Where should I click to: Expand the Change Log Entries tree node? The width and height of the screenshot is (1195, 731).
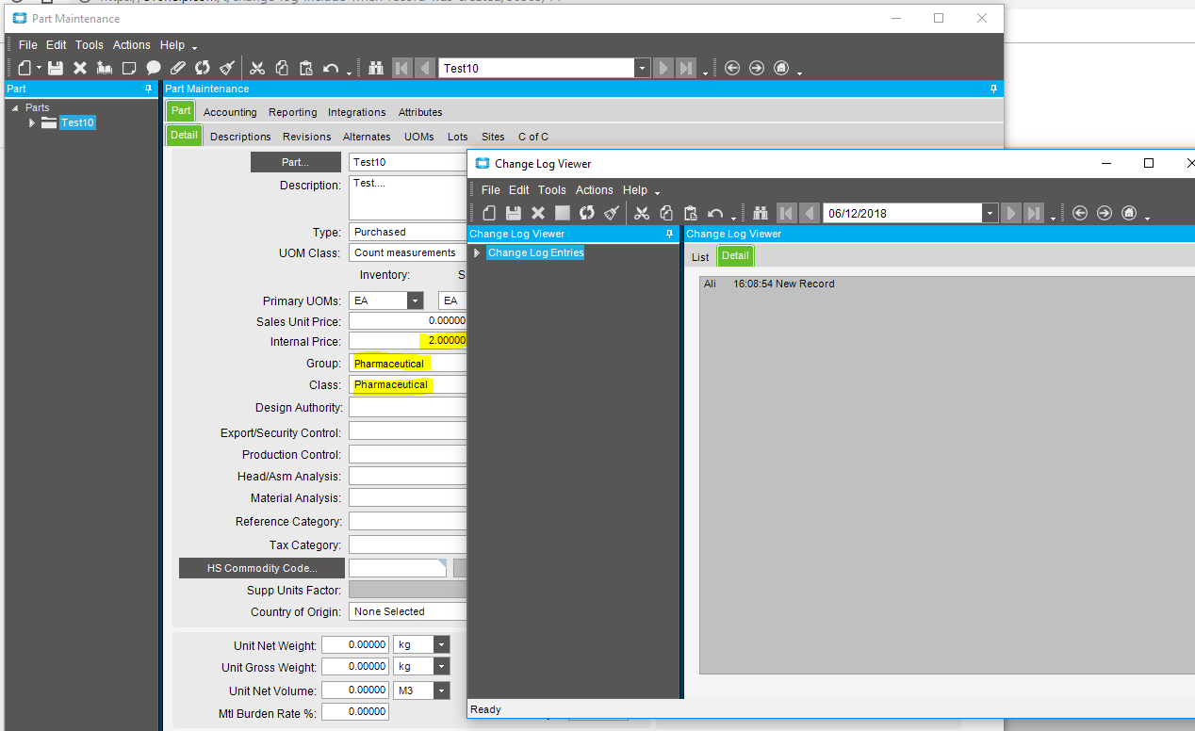477,252
